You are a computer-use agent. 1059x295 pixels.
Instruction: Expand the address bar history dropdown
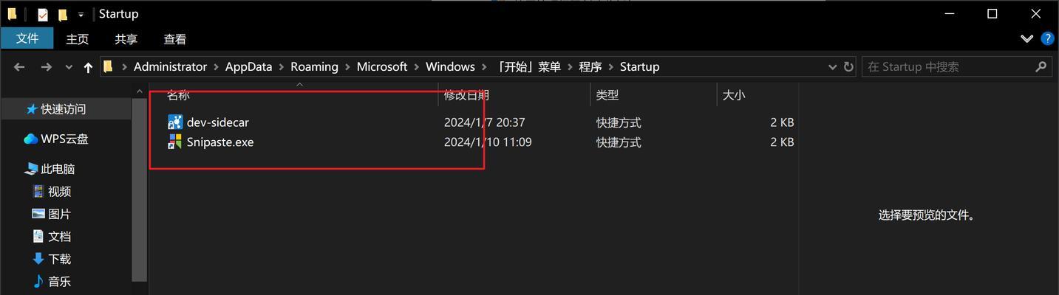[832, 66]
